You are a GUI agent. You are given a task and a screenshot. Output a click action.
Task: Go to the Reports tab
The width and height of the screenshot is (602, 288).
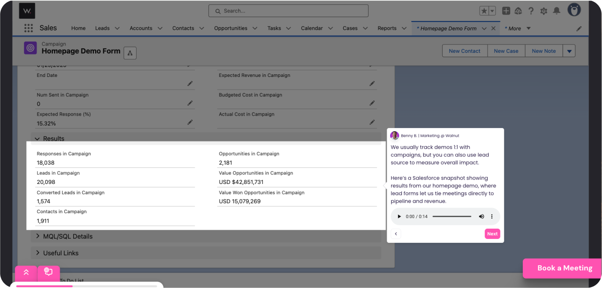coord(387,28)
